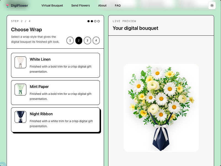Click the second filled progress dot

click(x=92, y=21)
